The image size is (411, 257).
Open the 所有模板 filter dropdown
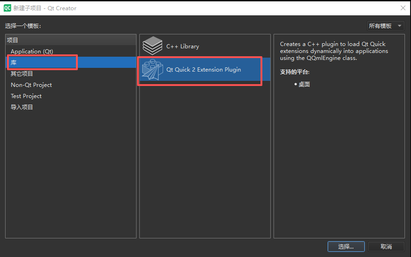[x=385, y=26]
